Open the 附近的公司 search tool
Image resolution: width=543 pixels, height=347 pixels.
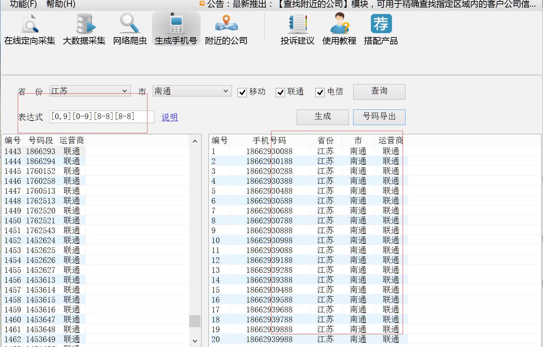click(x=226, y=28)
